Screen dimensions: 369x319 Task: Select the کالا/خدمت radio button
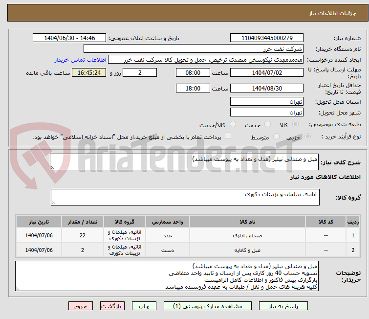(233, 124)
